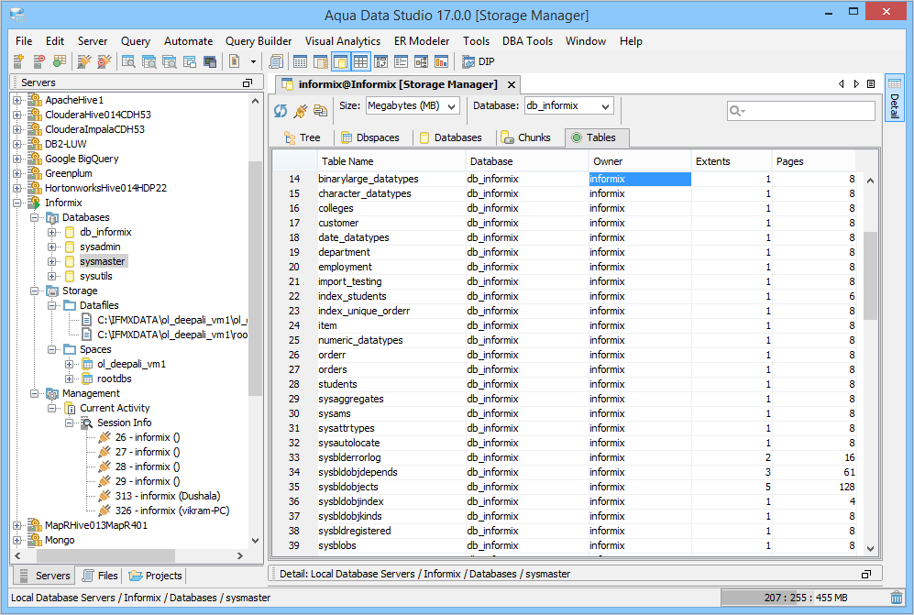Refresh the Storage Manager view
Screen dimensions: 914x615
[281, 111]
